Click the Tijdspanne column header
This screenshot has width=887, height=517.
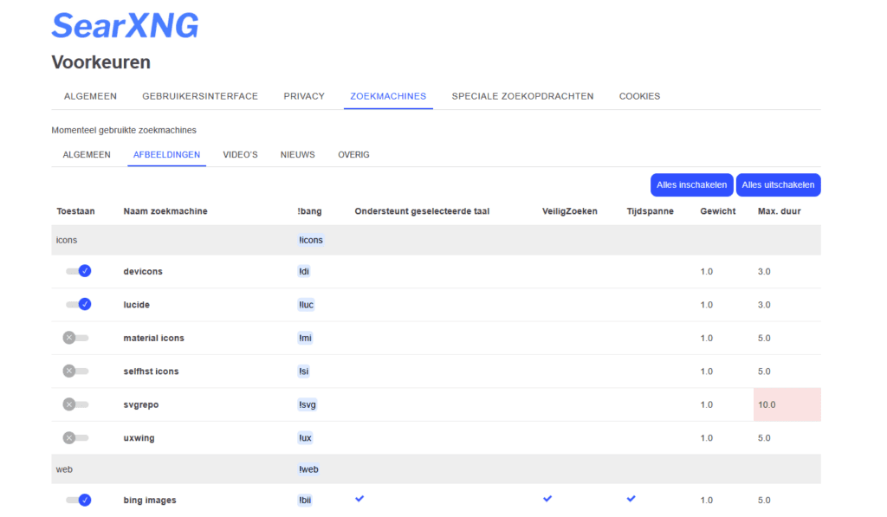pyautogui.click(x=650, y=211)
